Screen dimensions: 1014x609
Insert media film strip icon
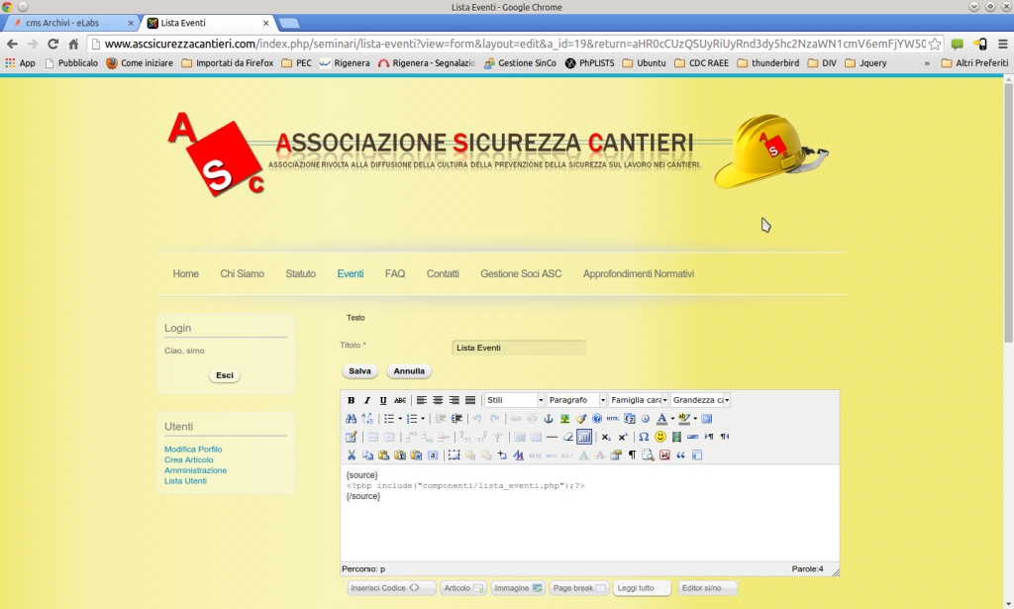pos(676,437)
